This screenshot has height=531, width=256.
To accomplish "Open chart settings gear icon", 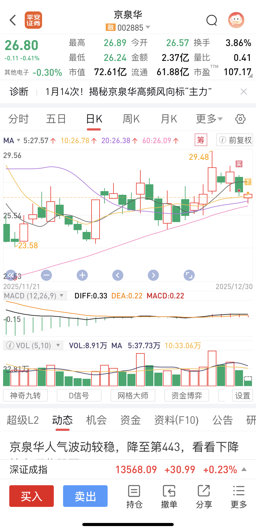I will click(240, 119).
